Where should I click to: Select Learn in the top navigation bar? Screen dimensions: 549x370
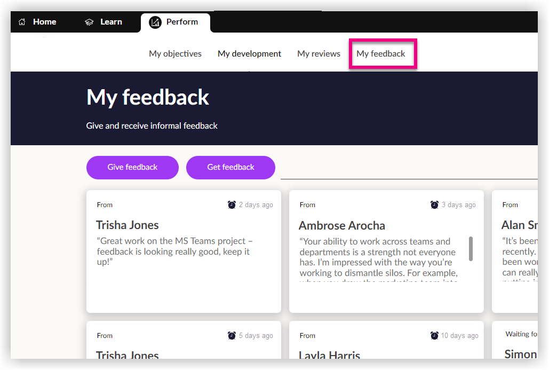click(111, 22)
